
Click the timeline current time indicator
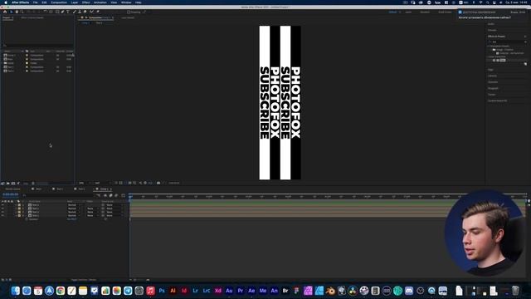tap(130, 197)
